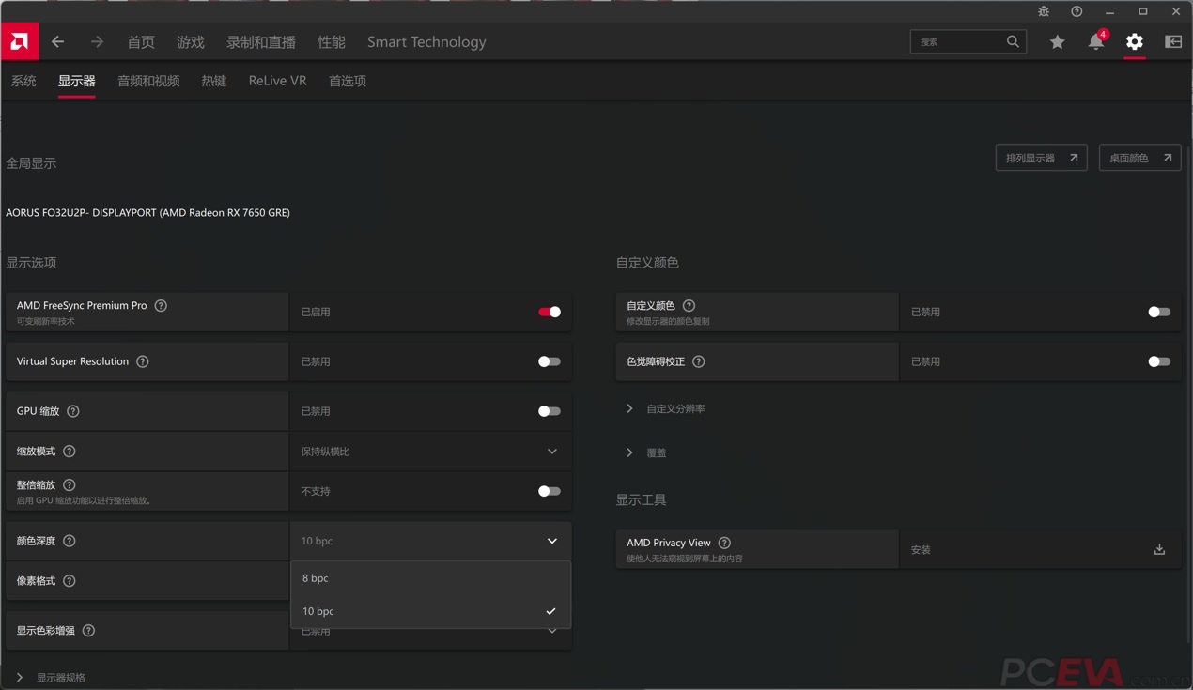Image resolution: width=1193 pixels, height=690 pixels.
Task: Toggle 整倍缩放 switch
Action: tap(550, 491)
